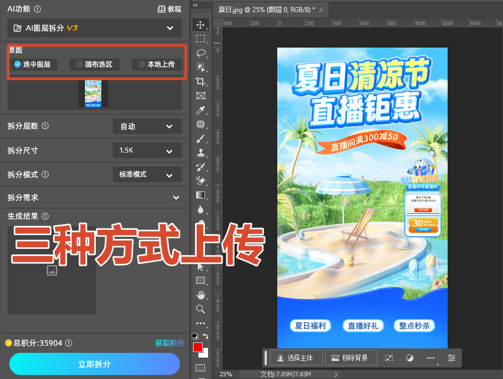Open the contextual bar settings sliders icon
The image size is (503, 379).
451,358
